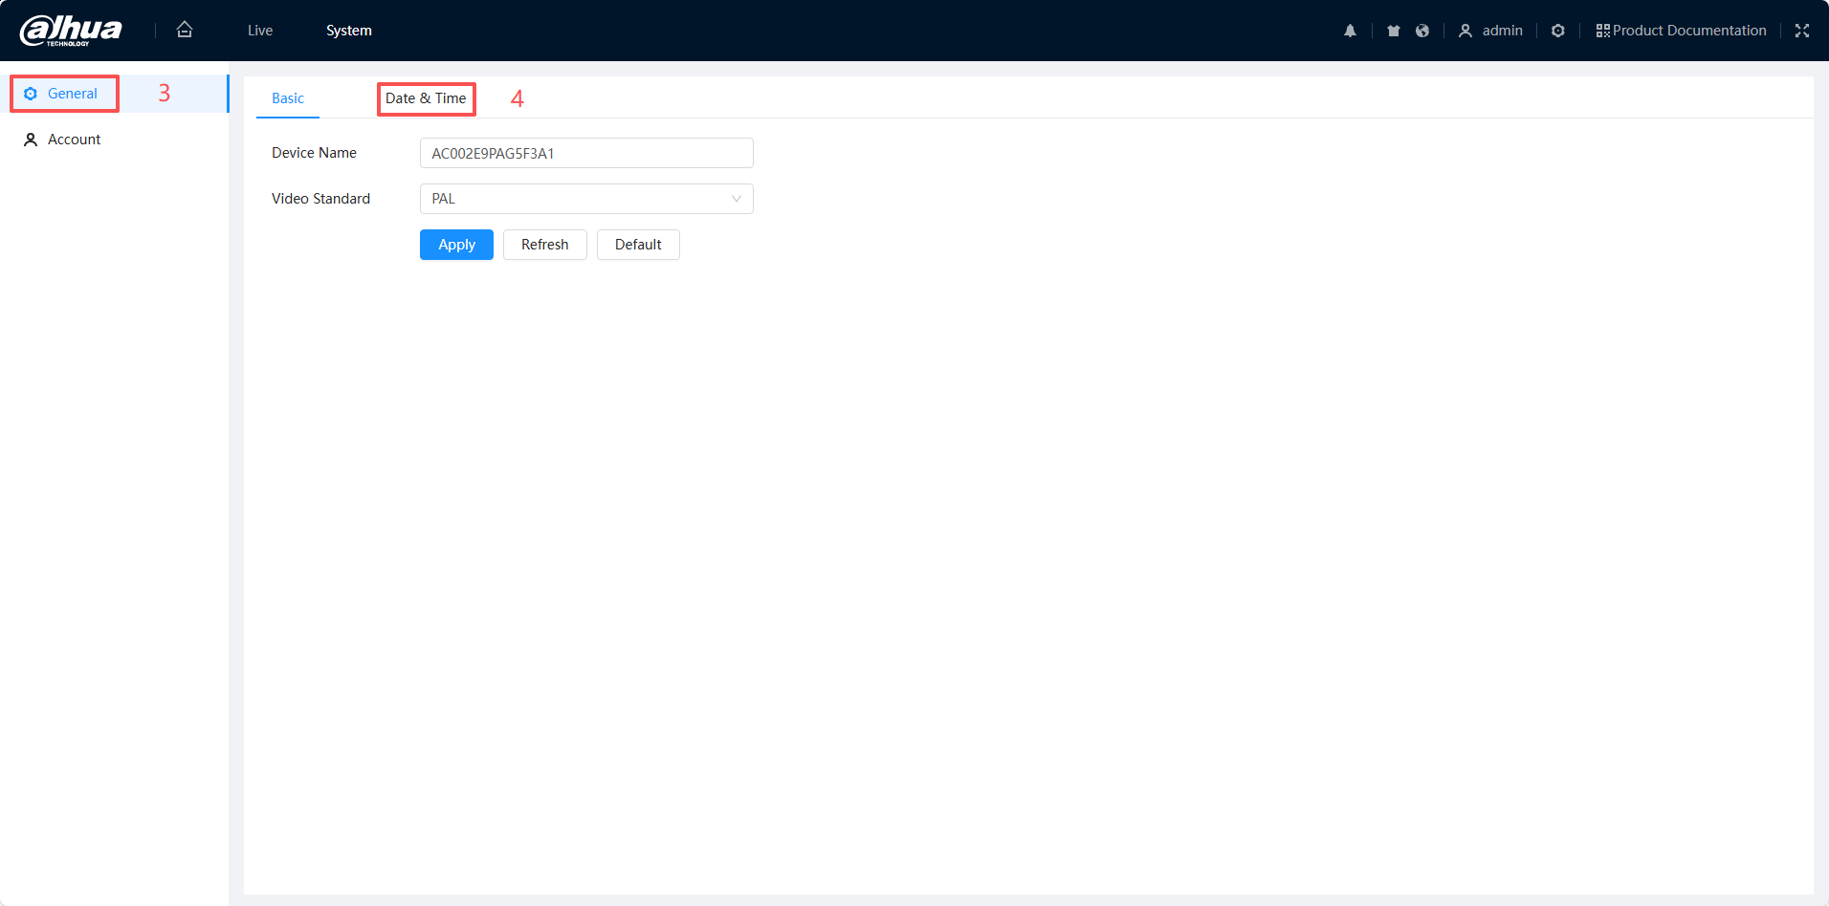This screenshot has height=906, width=1829.
Task: Open Product Documentation QR code
Action: (1681, 31)
